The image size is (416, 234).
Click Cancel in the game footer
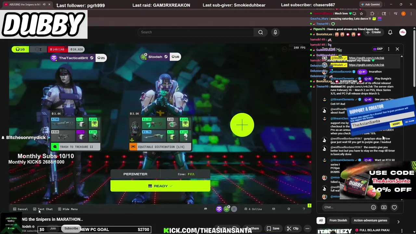[20, 209]
